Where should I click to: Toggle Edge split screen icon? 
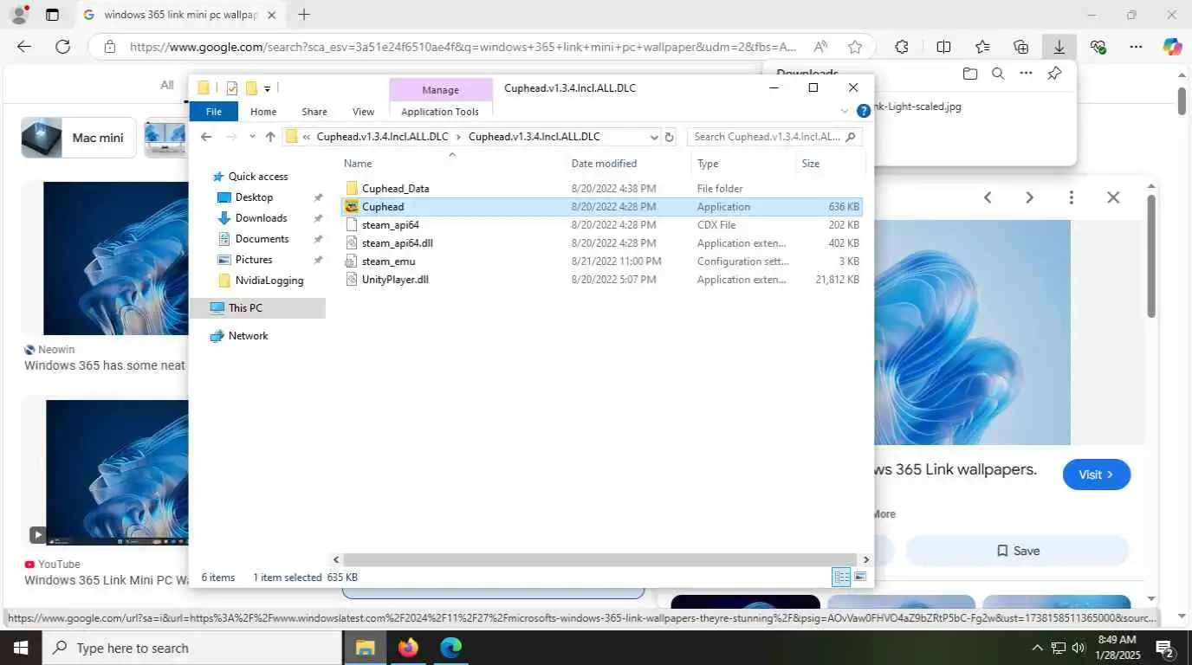pyautogui.click(x=943, y=47)
